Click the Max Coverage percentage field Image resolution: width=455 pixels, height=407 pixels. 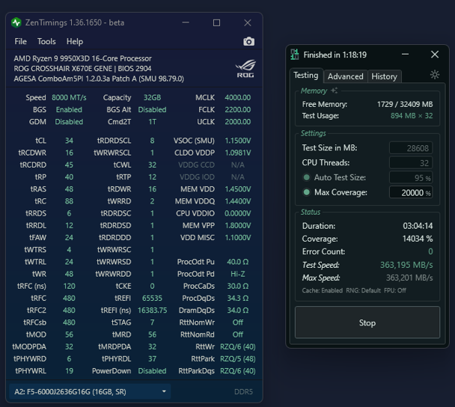click(411, 193)
